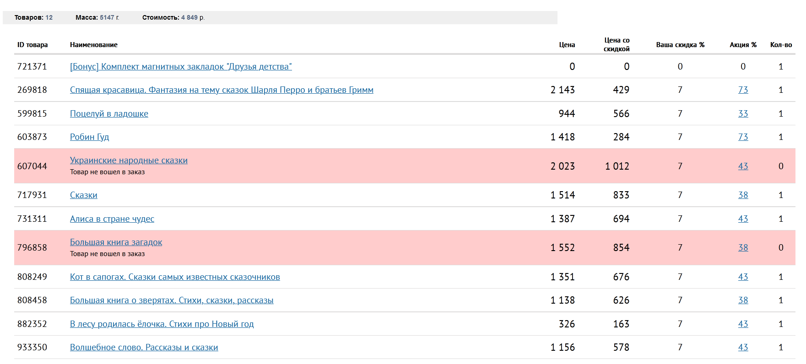This screenshot has width=806, height=364.
Task: Click the discounted price 566 cell
Action: coord(621,114)
